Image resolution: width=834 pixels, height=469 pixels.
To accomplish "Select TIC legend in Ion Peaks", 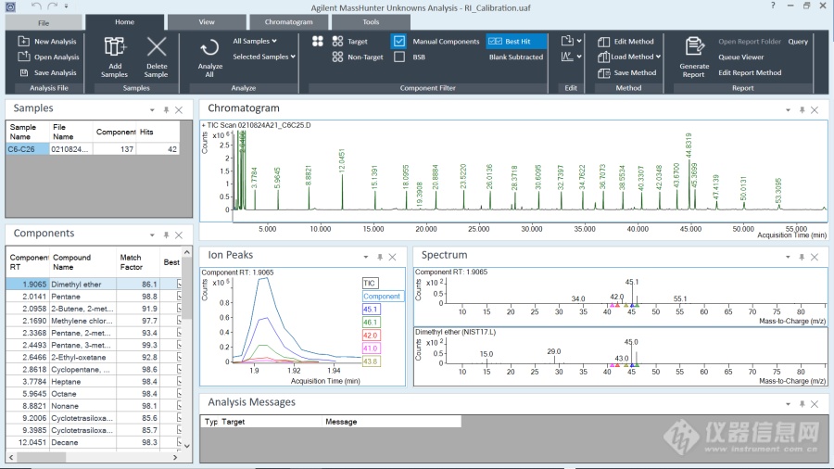I will coord(370,284).
